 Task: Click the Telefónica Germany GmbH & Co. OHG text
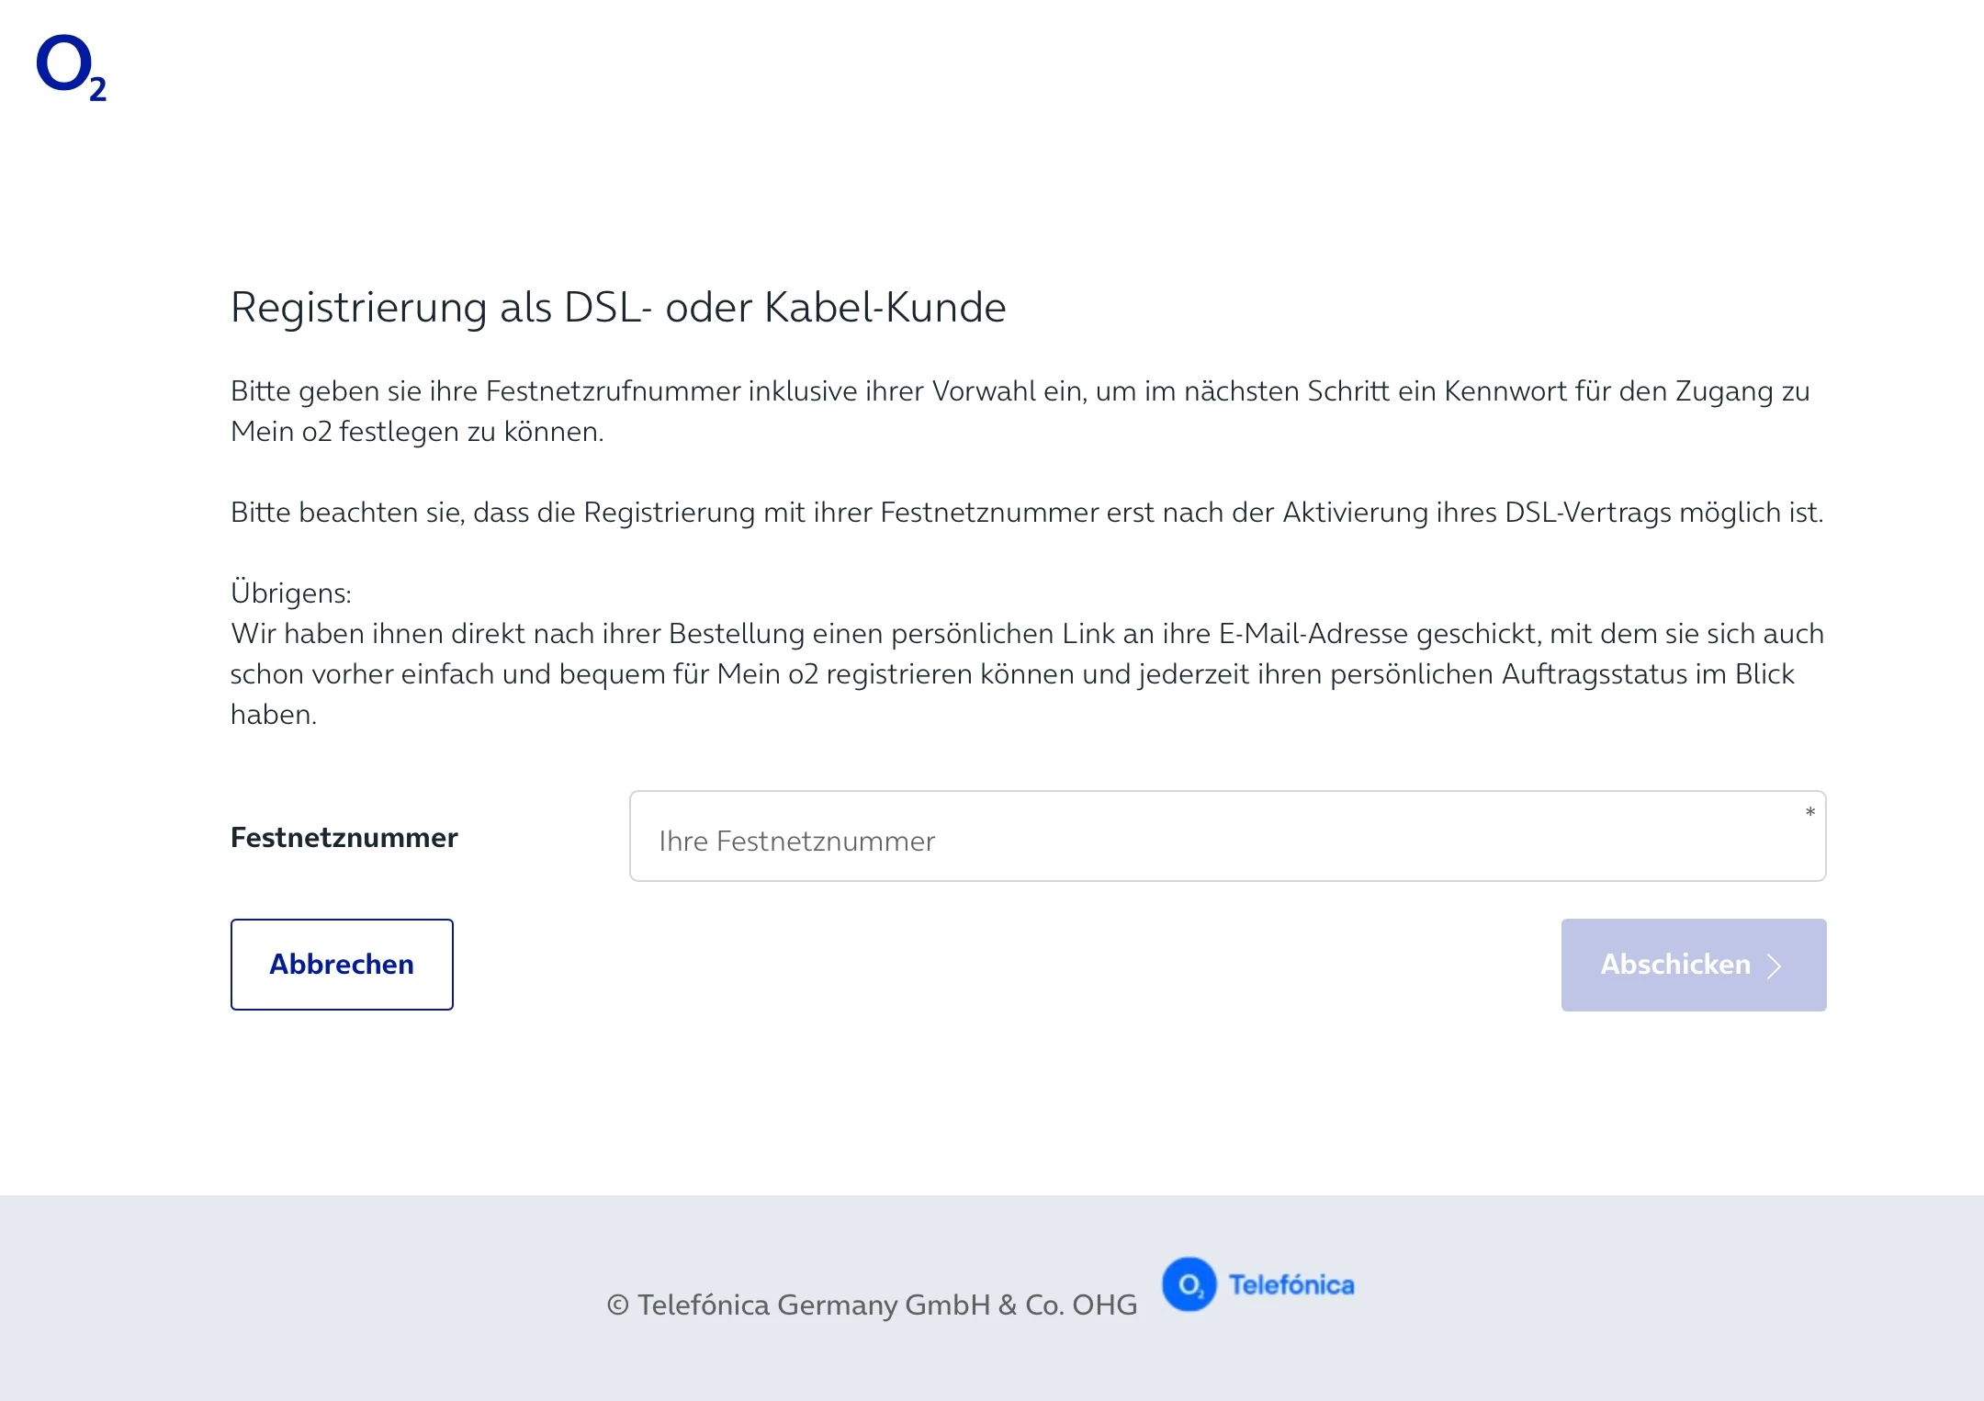click(x=886, y=1305)
